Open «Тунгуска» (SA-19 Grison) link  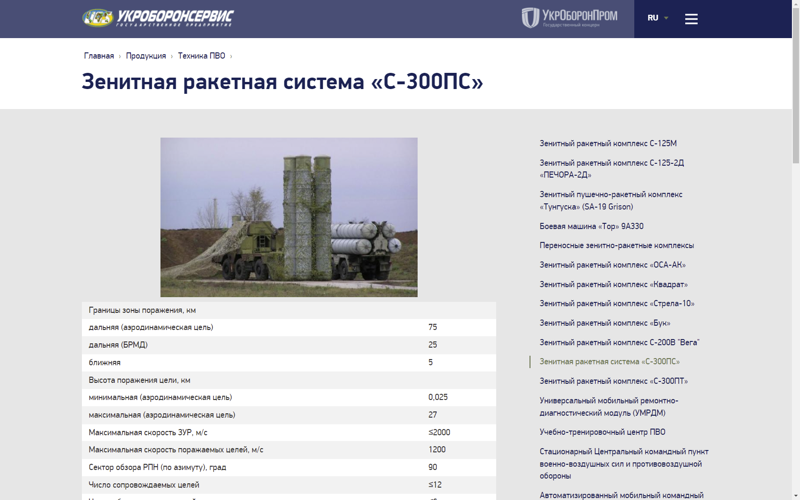pyautogui.click(x=611, y=200)
